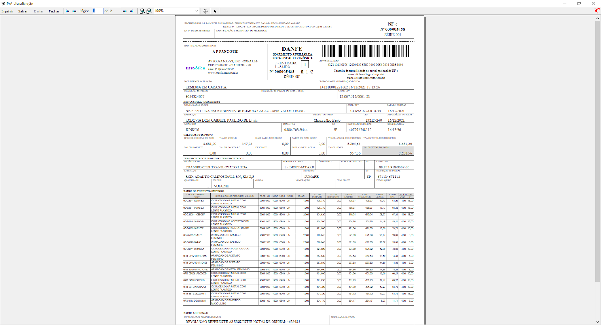Click the SÉRIE 001 text under the DANFE number
The image size is (601, 326).
[292, 77]
